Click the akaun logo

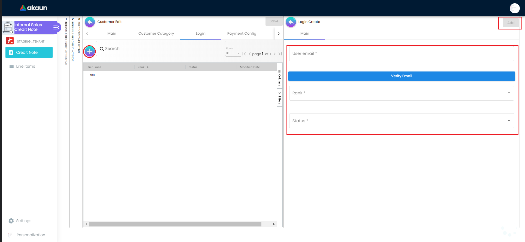click(34, 8)
